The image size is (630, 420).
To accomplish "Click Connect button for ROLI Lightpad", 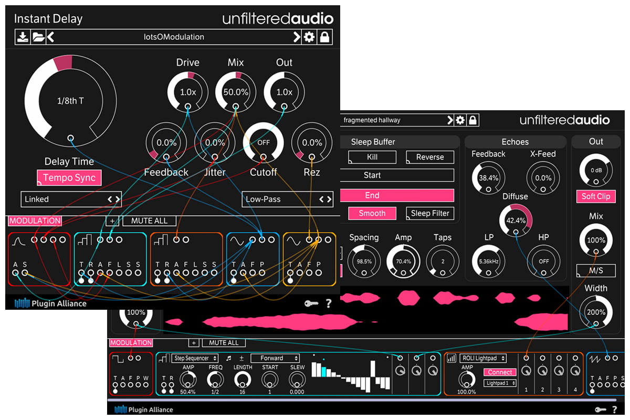I will coord(500,372).
